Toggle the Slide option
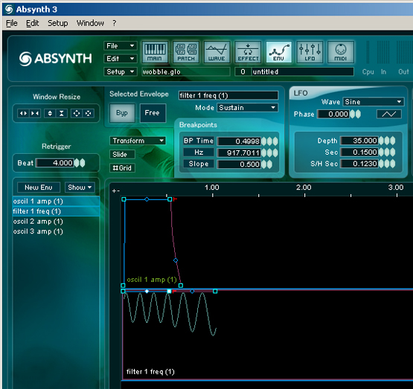This screenshot has height=389, width=413. coord(122,154)
